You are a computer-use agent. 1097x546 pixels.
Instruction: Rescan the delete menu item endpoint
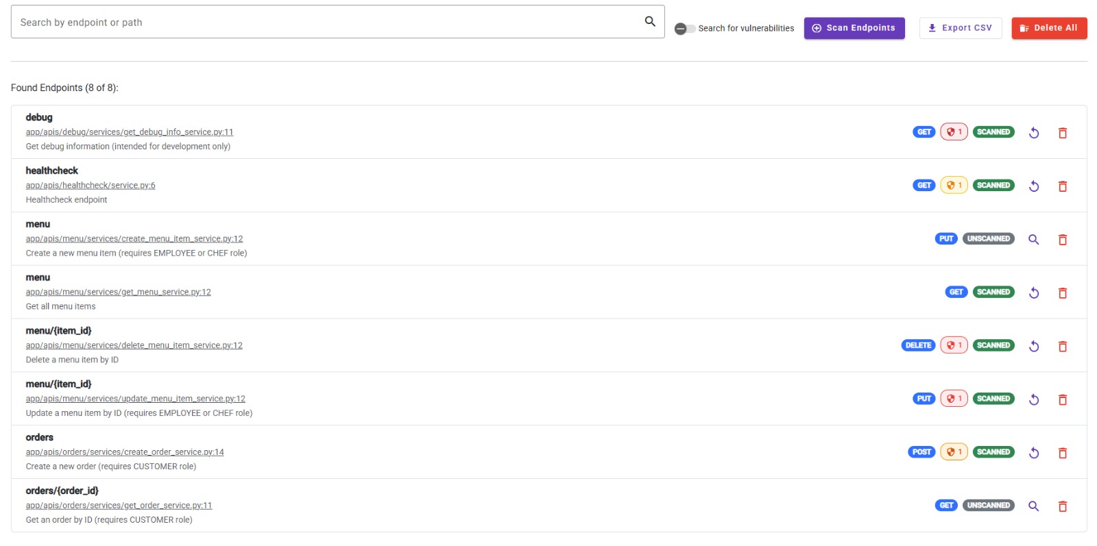[1034, 347]
